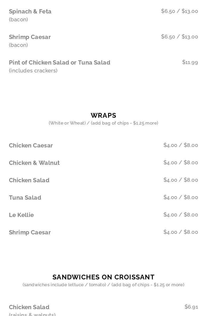207x316 pixels.
Task: Select the Chicken Caesar wrap
Action: point(31,145)
